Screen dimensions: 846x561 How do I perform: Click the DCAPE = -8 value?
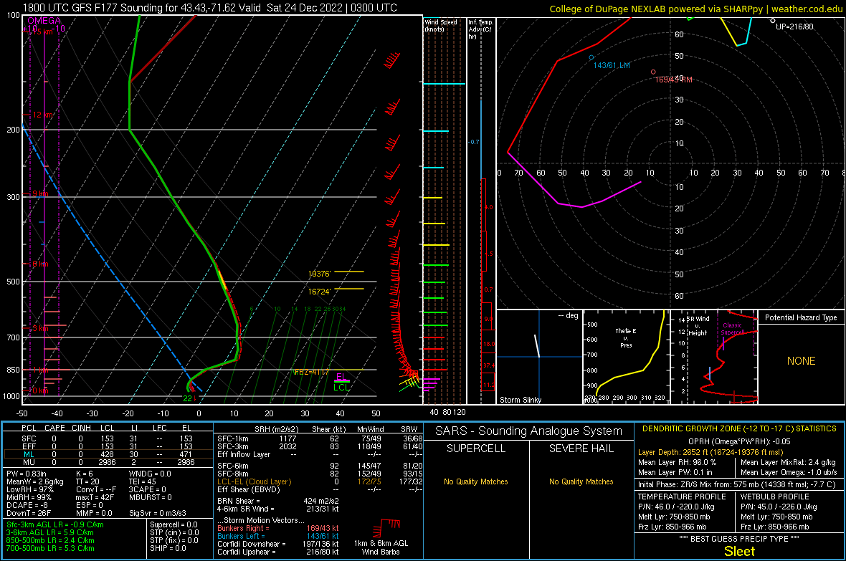tap(27, 505)
